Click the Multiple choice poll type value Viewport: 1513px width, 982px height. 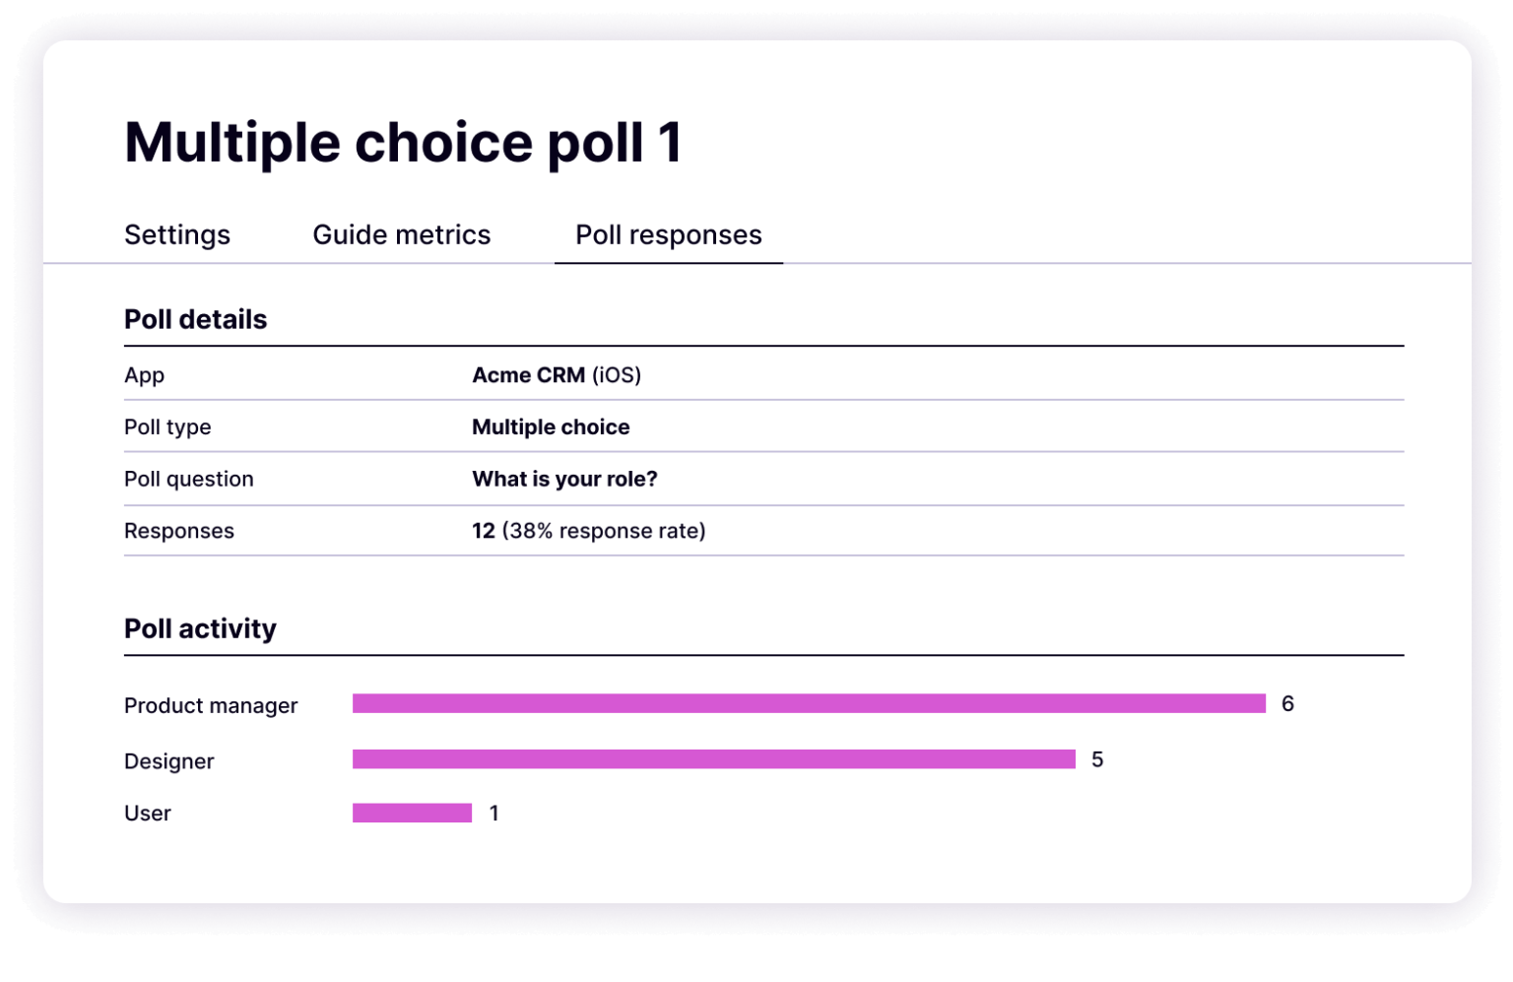coord(551,426)
